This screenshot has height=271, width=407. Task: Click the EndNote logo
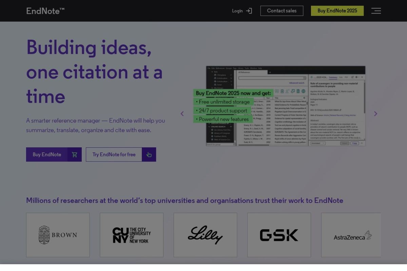point(45,11)
